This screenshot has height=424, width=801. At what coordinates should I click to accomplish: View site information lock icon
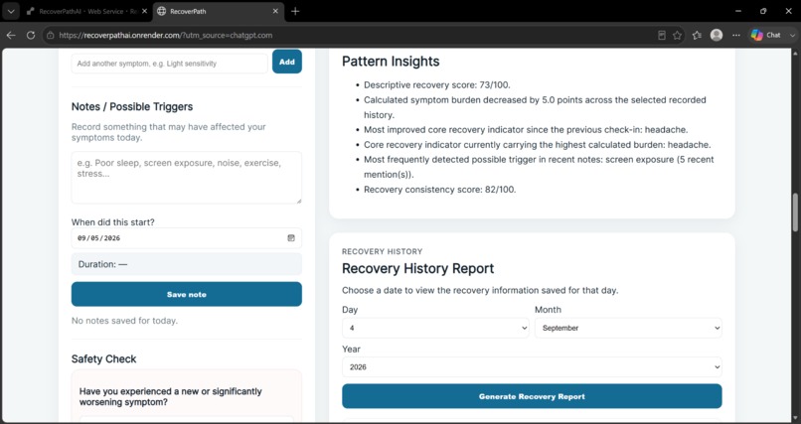click(50, 35)
